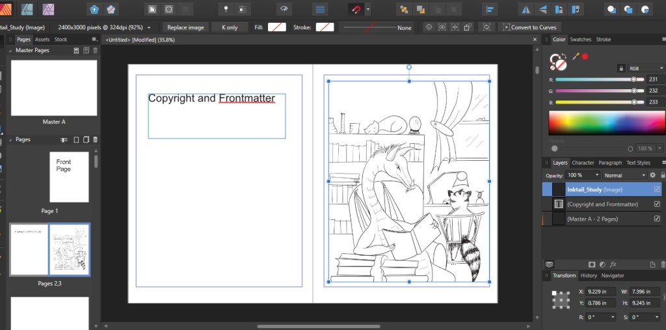666x330 pixels.
Task: Collapse the Master Pages section
Action: (11, 50)
